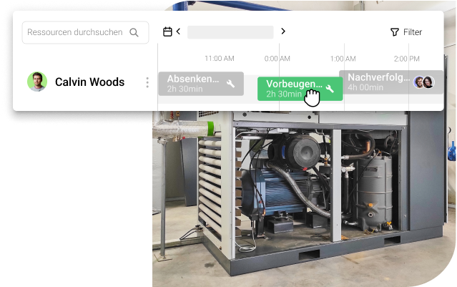Click the 2:00 PM time marker

pyautogui.click(x=406, y=58)
